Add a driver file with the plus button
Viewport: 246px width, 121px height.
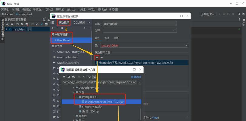click(x=97, y=58)
